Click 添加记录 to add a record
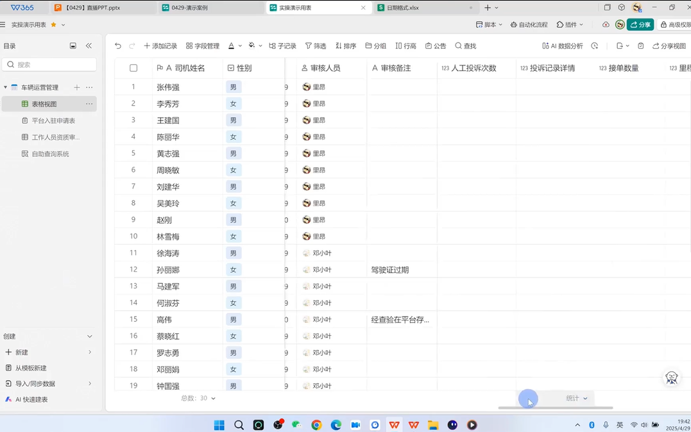The height and width of the screenshot is (432, 691). [160, 46]
